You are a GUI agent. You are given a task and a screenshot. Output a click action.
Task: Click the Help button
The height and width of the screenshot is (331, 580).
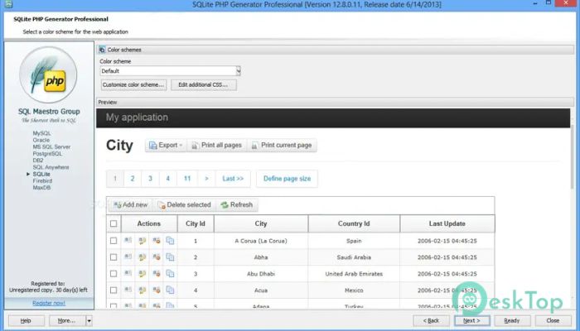[x=26, y=321]
